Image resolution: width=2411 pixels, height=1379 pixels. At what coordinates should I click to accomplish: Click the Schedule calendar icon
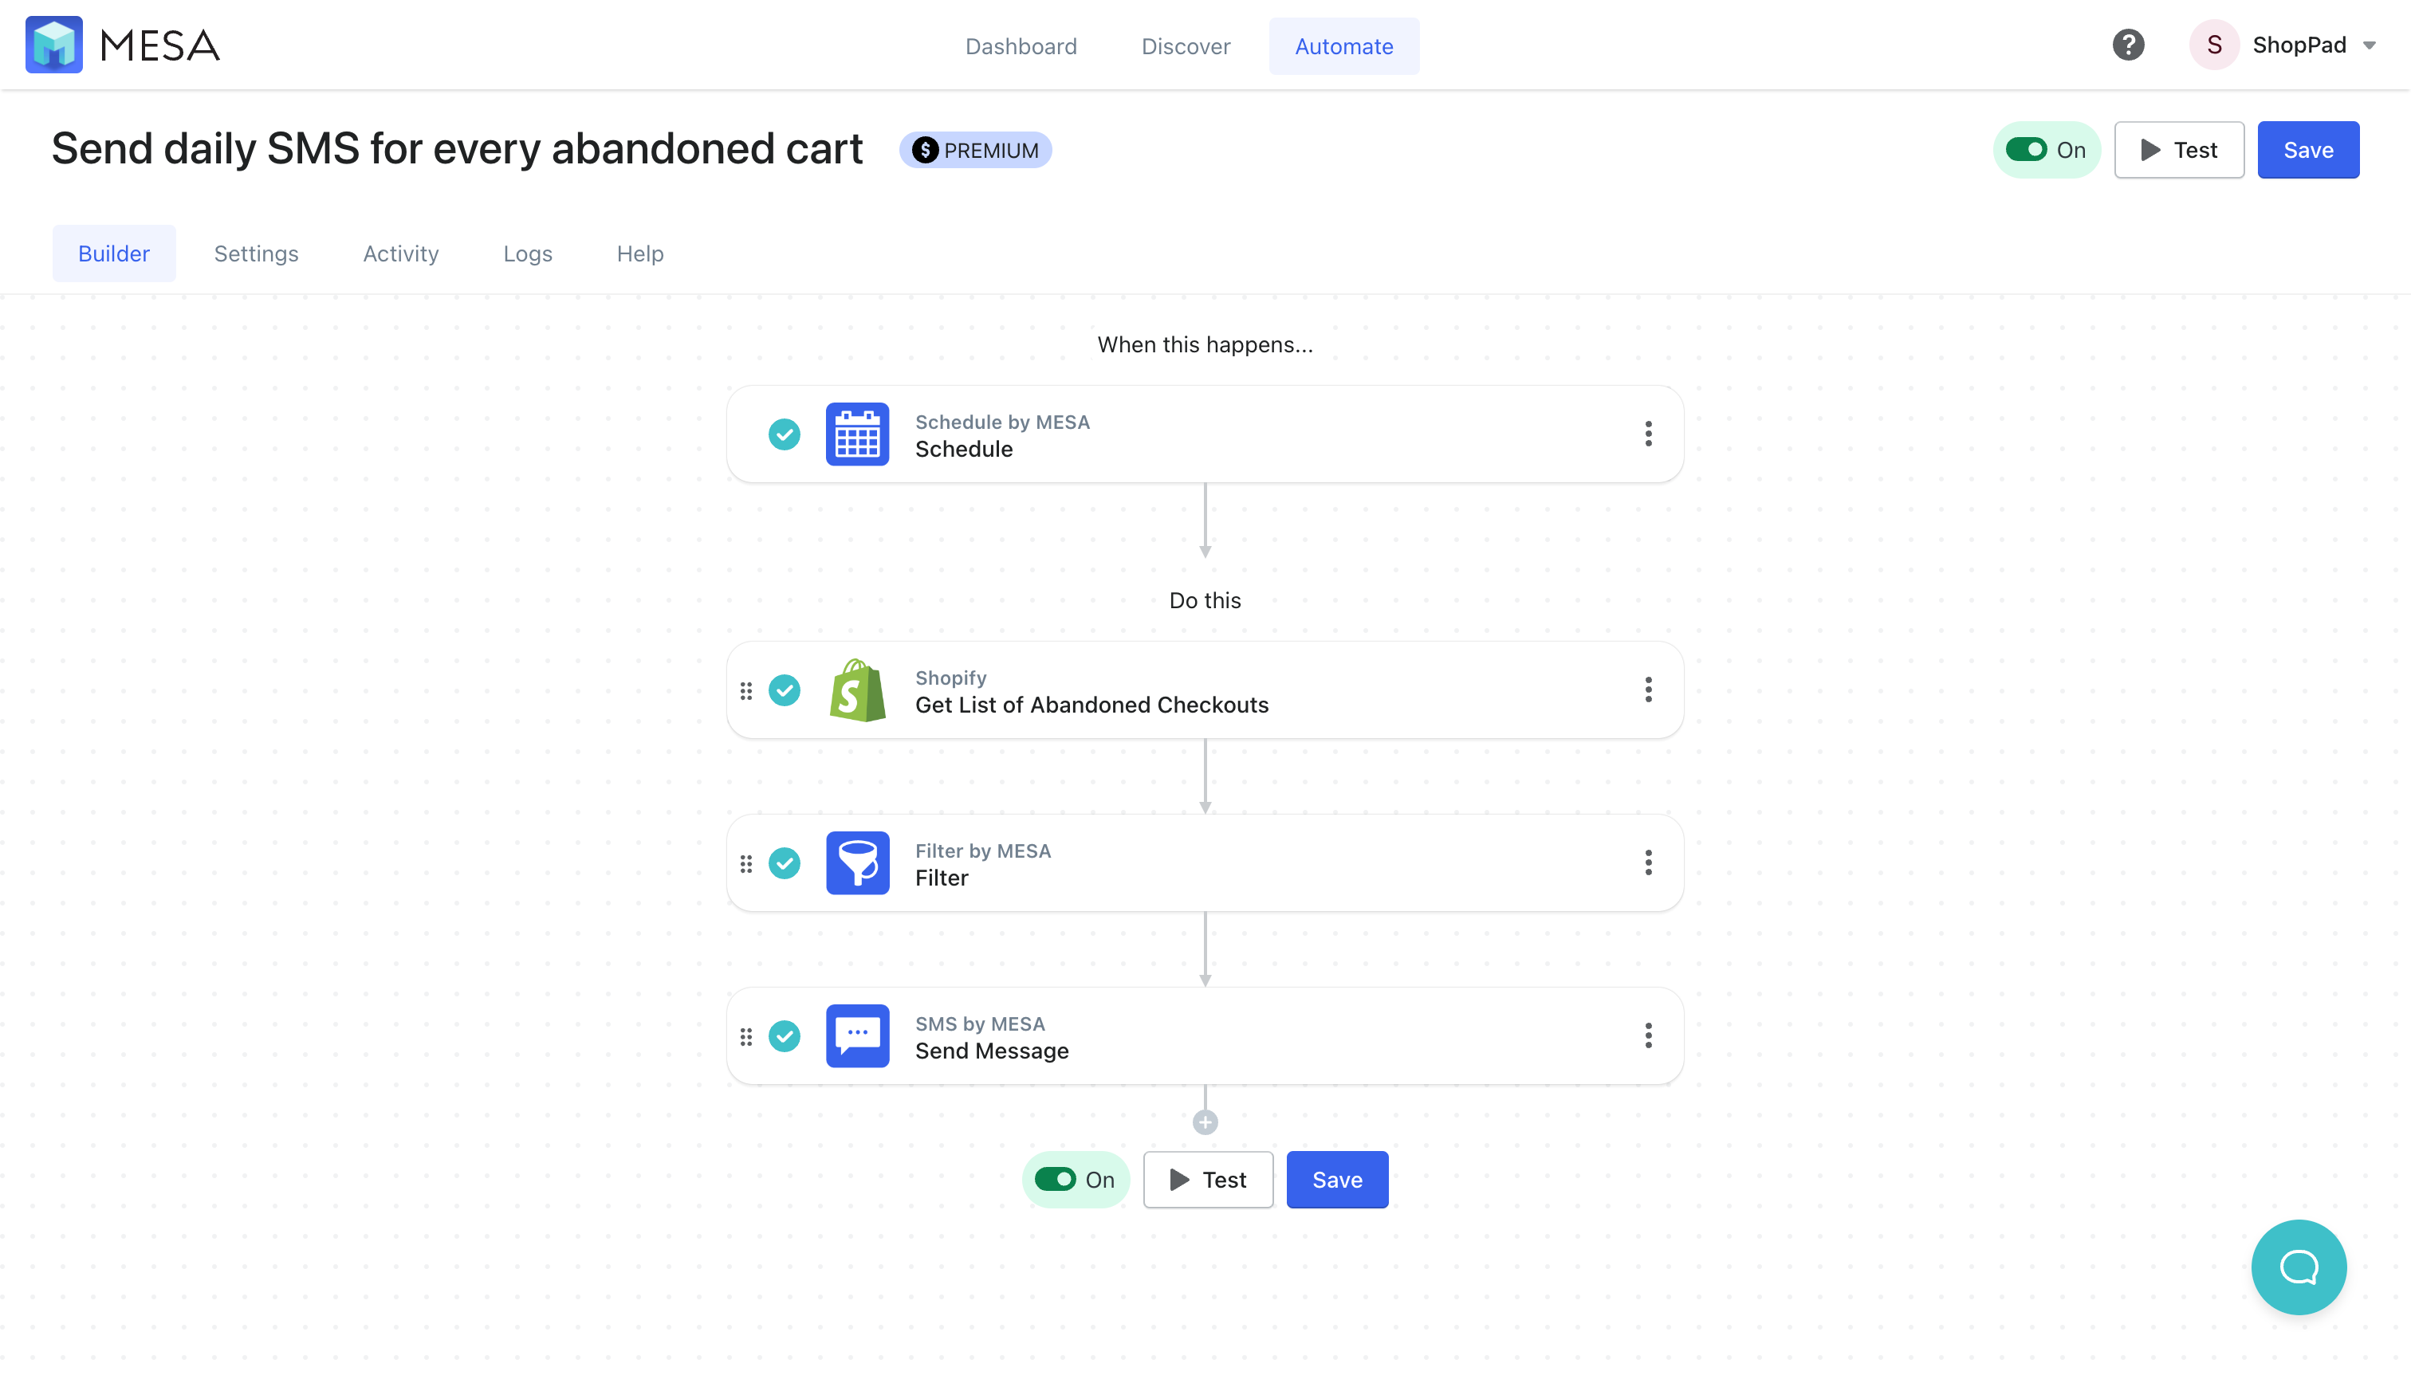(857, 434)
